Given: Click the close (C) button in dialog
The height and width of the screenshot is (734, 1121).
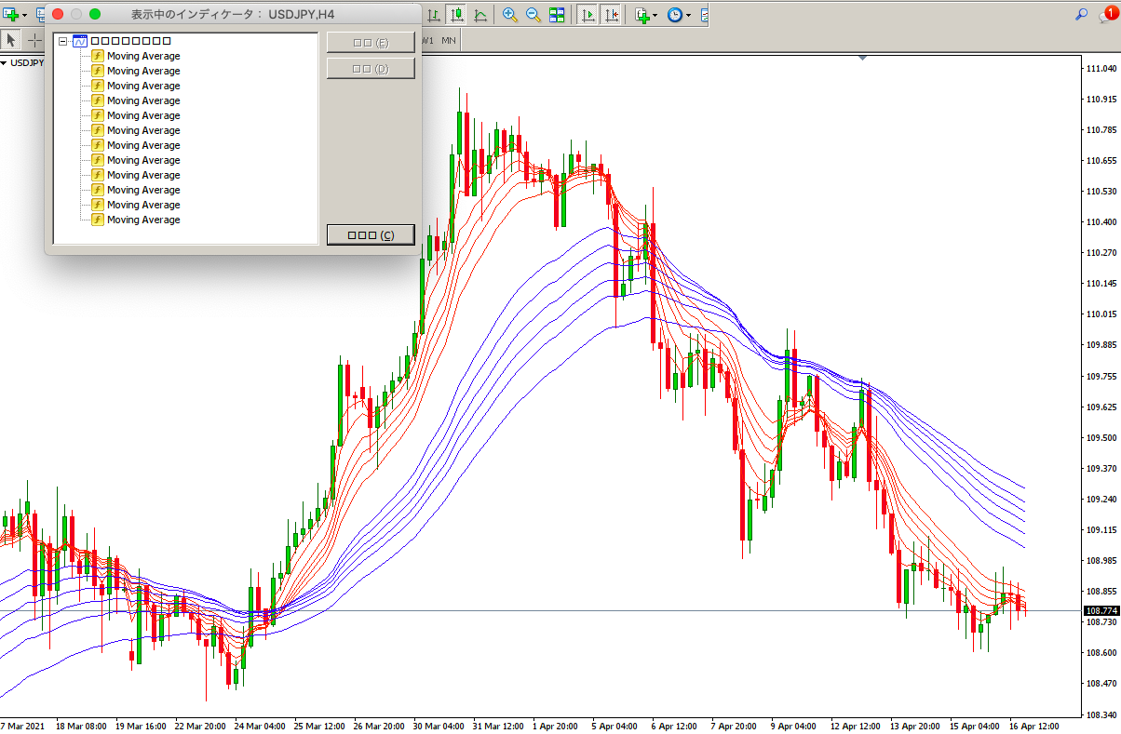Looking at the screenshot, I should (x=370, y=234).
